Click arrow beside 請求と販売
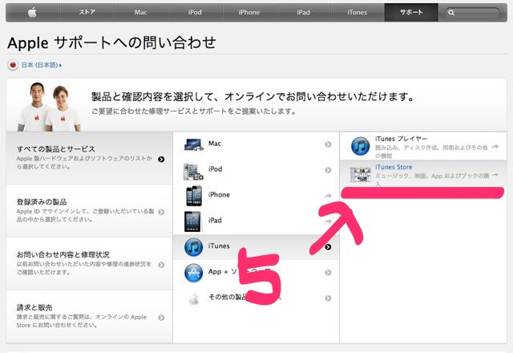Screen dimensions: 513x353 pos(161,318)
